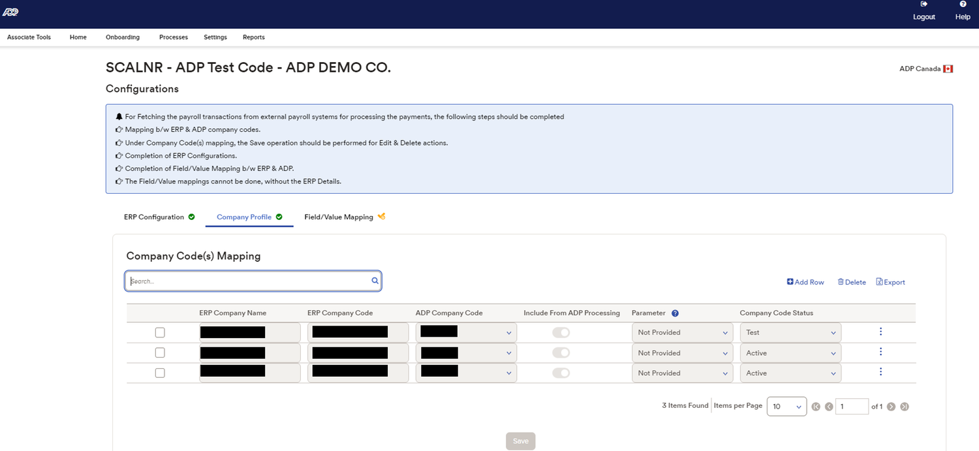Switch to the ERP Configuration tab

[x=154, y=217]
